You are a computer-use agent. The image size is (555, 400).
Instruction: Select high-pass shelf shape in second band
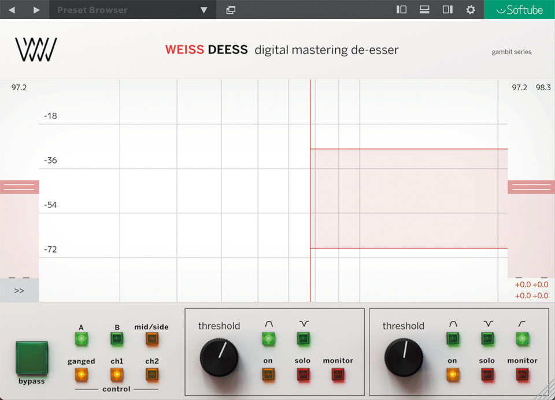[x=523, y=339]
